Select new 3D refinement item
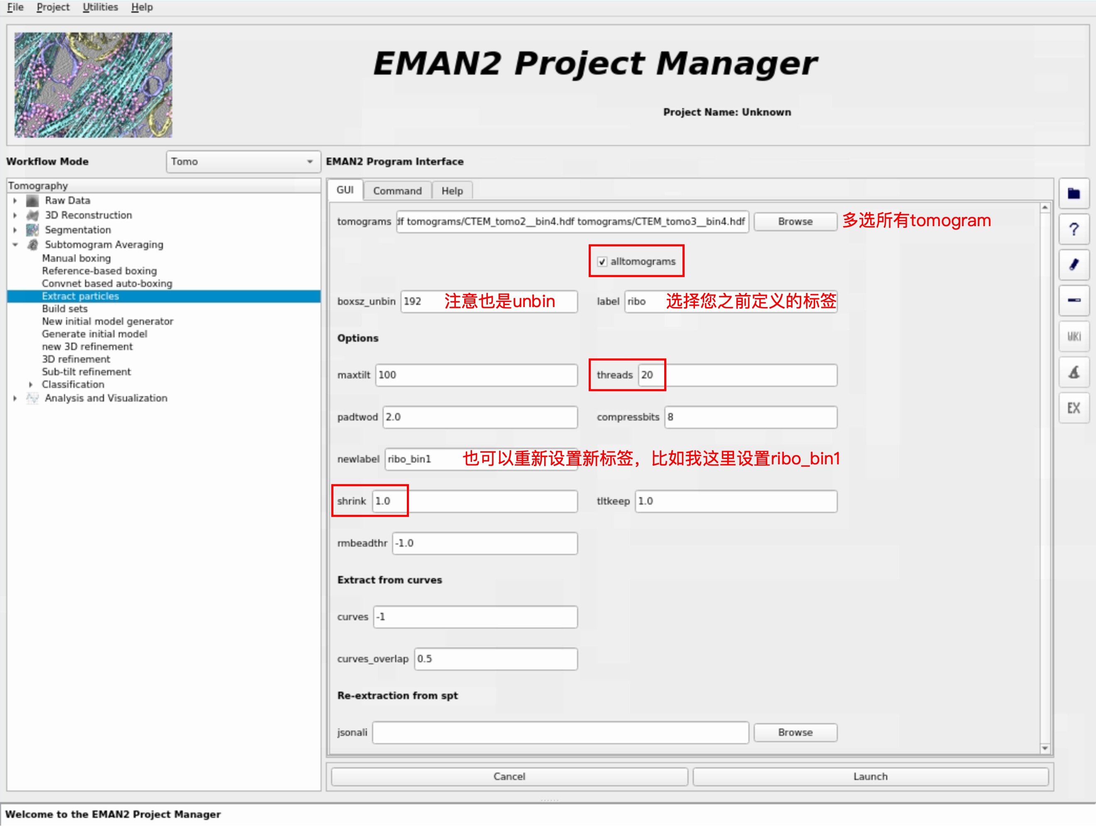The width and height of the screenshot is (1096, 827). click(87, 346)
